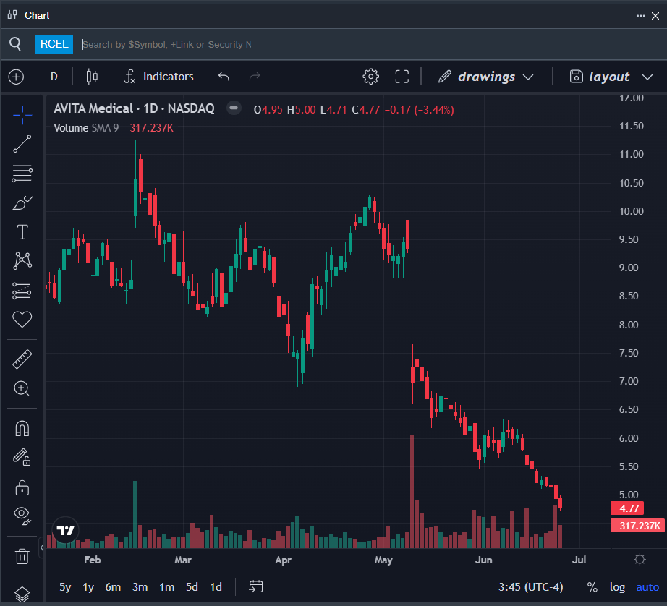
Task: Open the candlestick chart style menu
Action: [x=92, y=77]
